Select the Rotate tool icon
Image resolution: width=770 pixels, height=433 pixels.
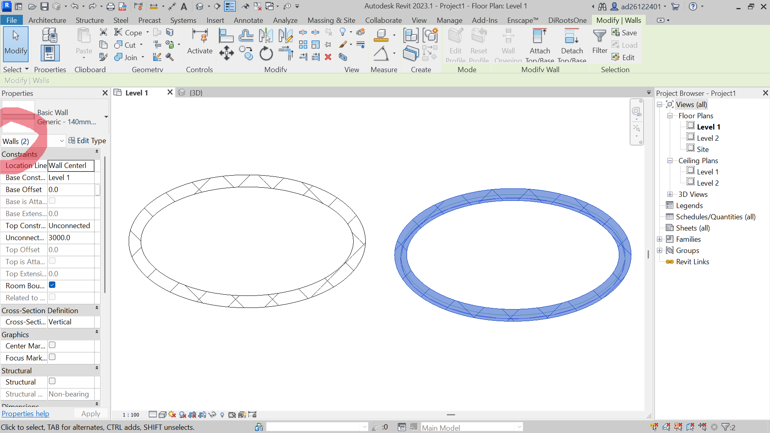266,53
